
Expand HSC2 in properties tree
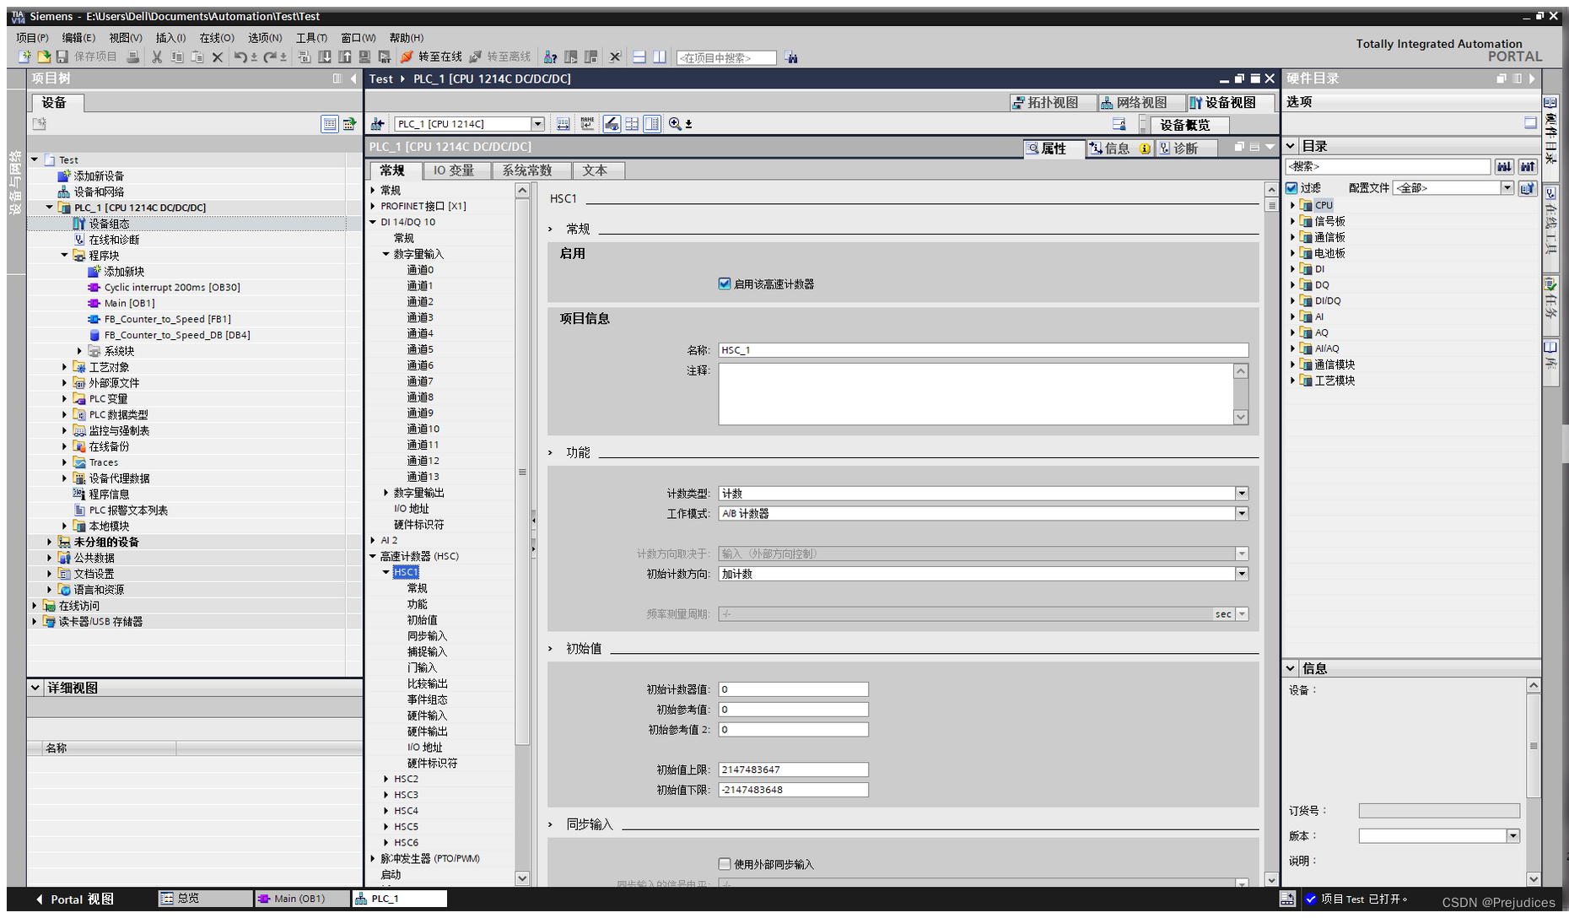pyautogui.click(x=386, y=779)
